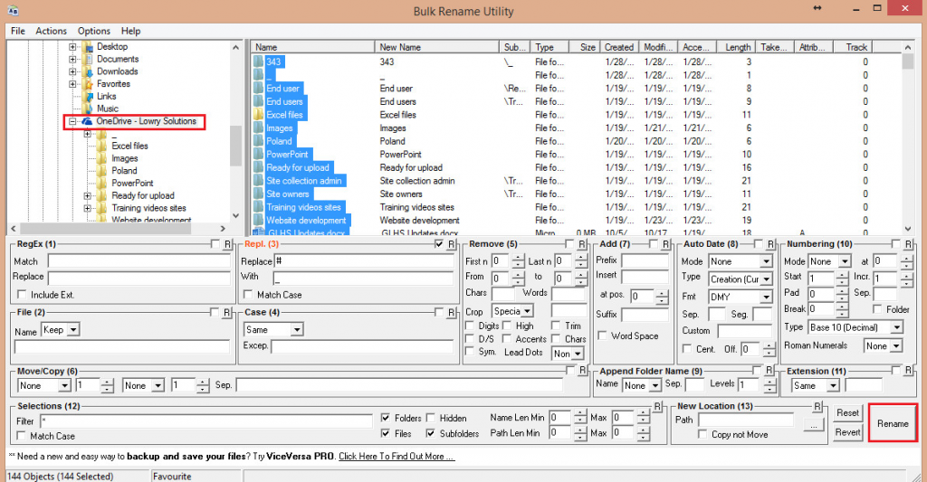Reset Repl. (3) section with its R button
The height and width of the screenshot is (482, 927).
point(451,244)
